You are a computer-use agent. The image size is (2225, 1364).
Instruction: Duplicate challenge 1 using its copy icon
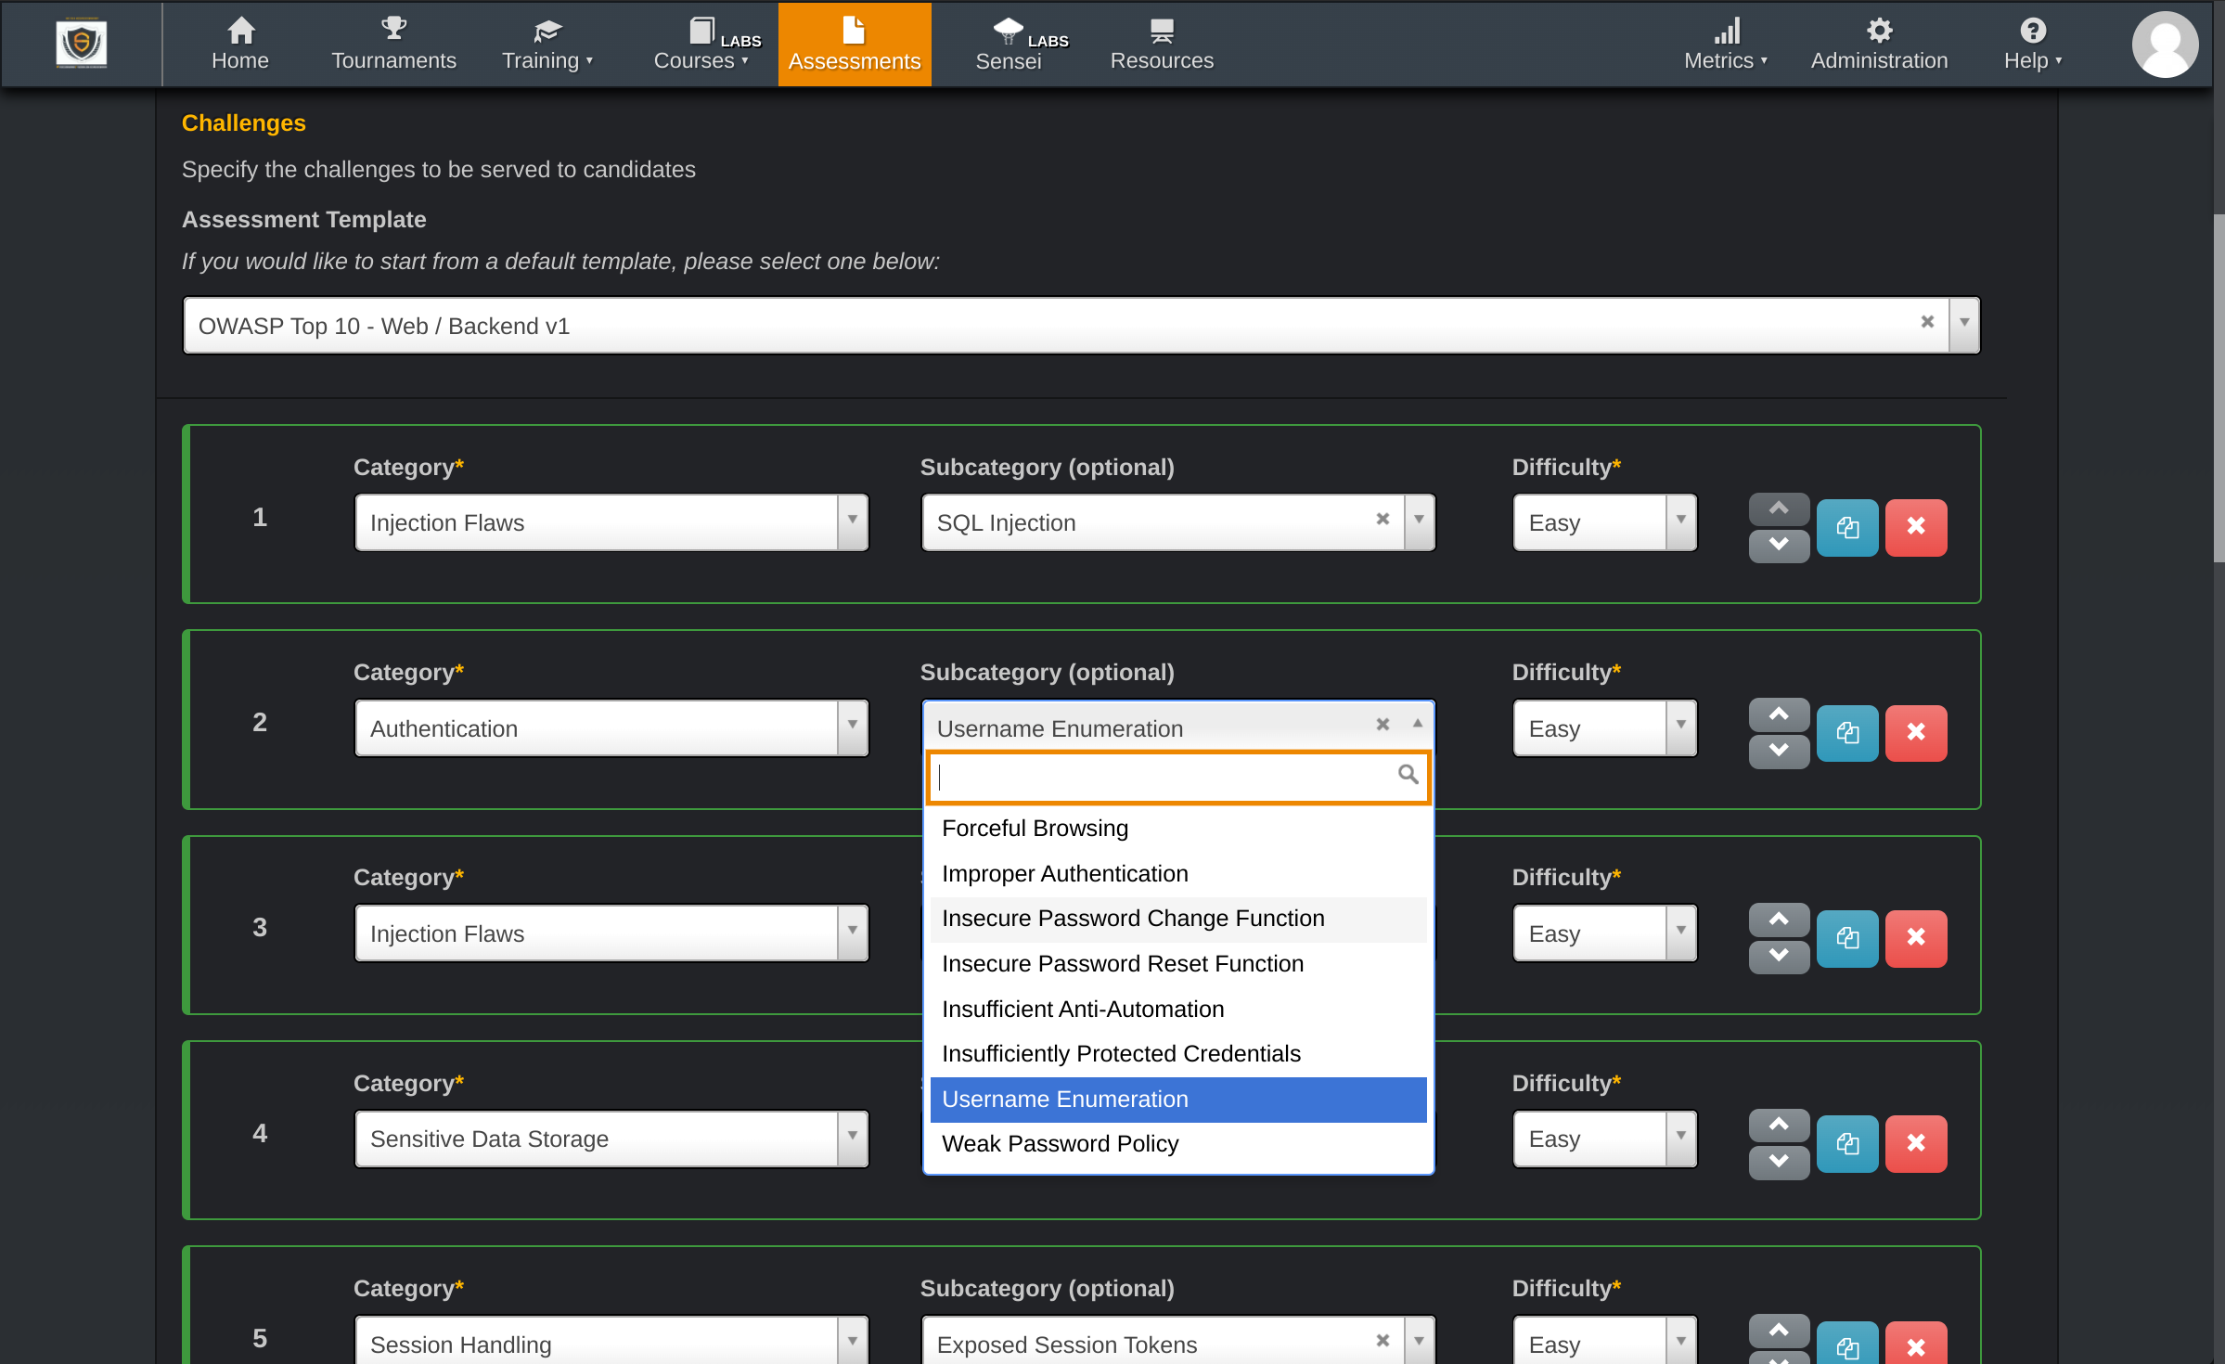click(1846, 527)
